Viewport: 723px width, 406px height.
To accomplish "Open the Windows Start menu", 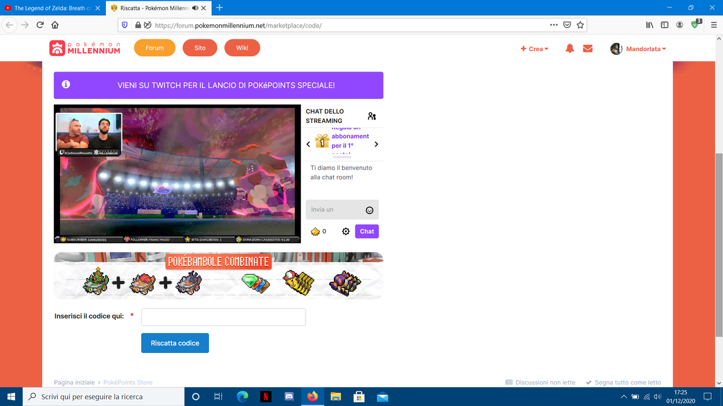I will [x=11, y=396].
